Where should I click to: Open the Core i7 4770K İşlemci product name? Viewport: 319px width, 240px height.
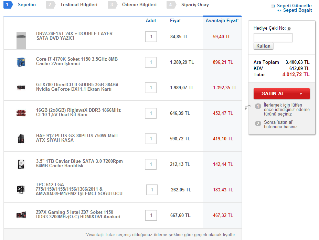(x=77, y=61)
